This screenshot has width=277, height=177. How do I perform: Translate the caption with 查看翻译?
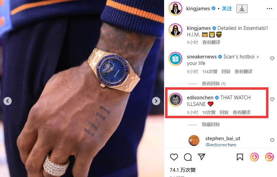click(211, 42)
